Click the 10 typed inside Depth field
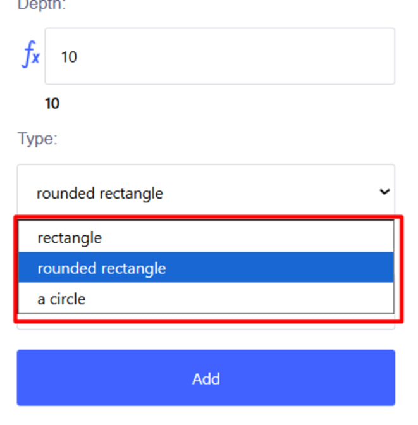Viewport: 418px width, 425px height. tap(69, 57)
